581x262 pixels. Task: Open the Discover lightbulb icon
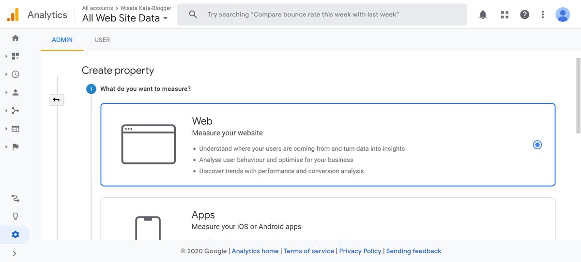tap(15, 216)
